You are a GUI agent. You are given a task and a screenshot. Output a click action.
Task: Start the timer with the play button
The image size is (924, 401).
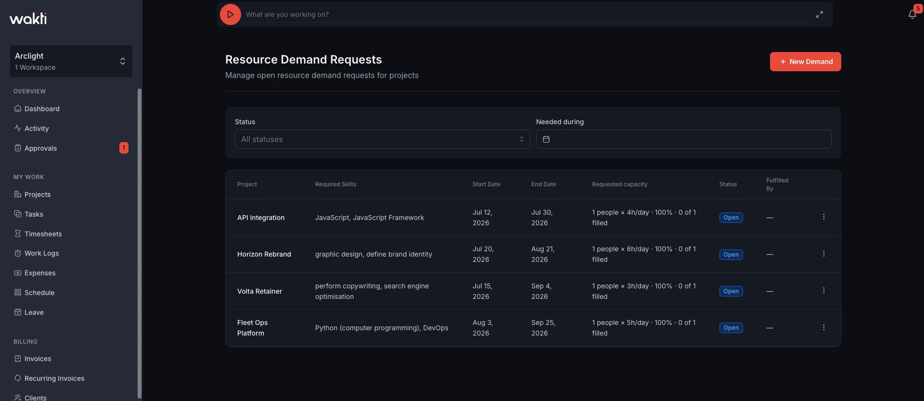coord(230,14)
